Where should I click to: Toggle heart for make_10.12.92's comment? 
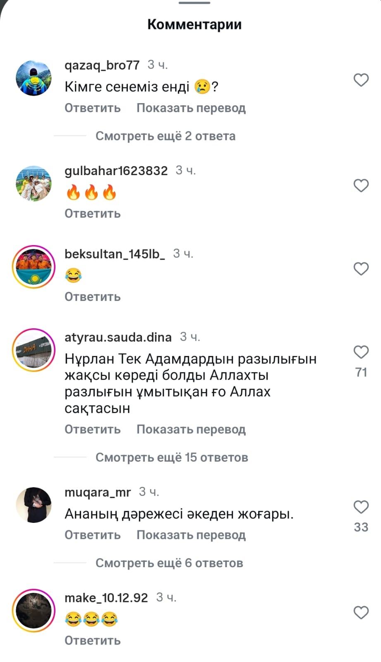tap(361, 613)
